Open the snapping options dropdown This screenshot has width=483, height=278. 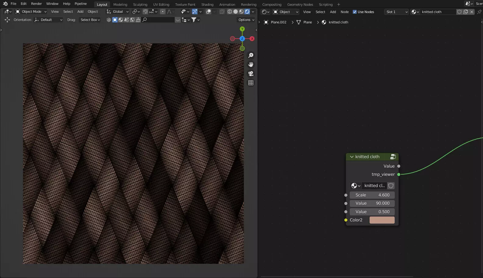(x=153, y=12)
